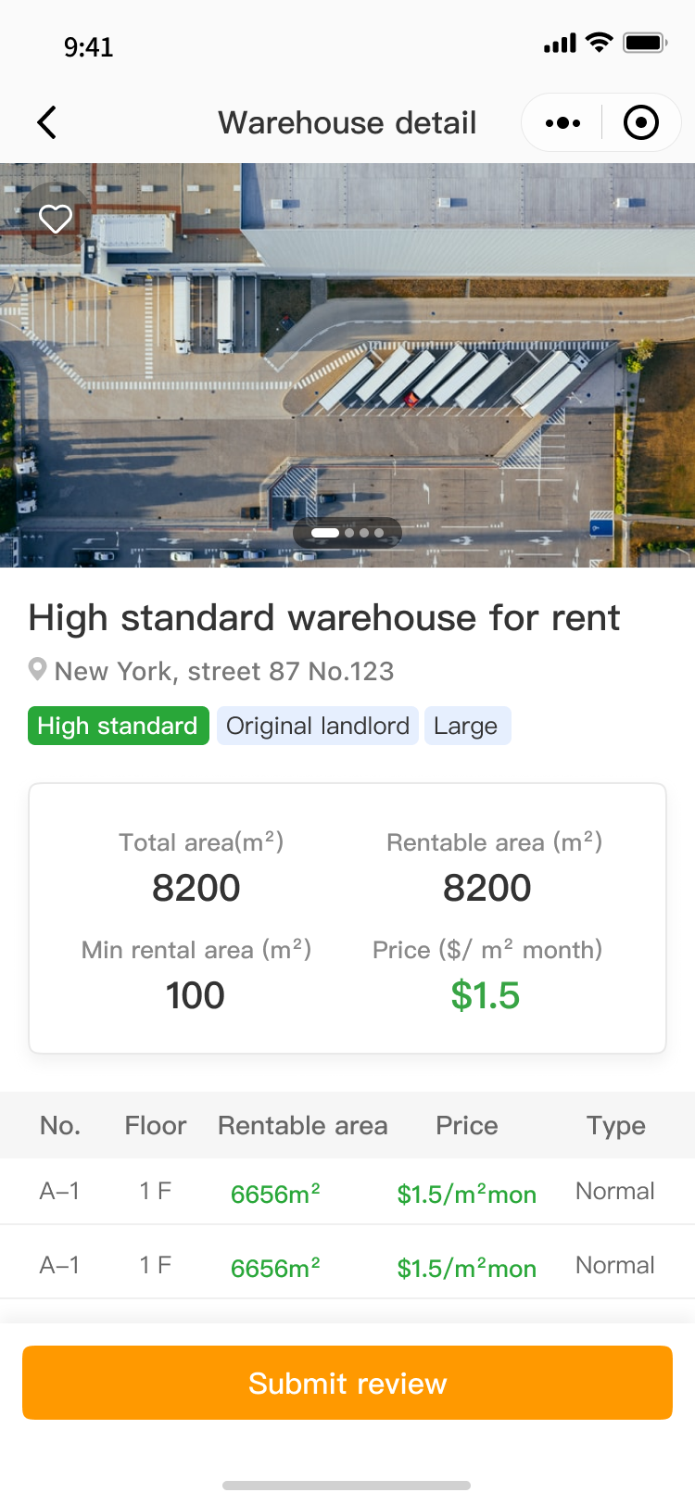Tap the Price column header
The width and height of the screenshot is (695, 1505).
coord(467,1125)
